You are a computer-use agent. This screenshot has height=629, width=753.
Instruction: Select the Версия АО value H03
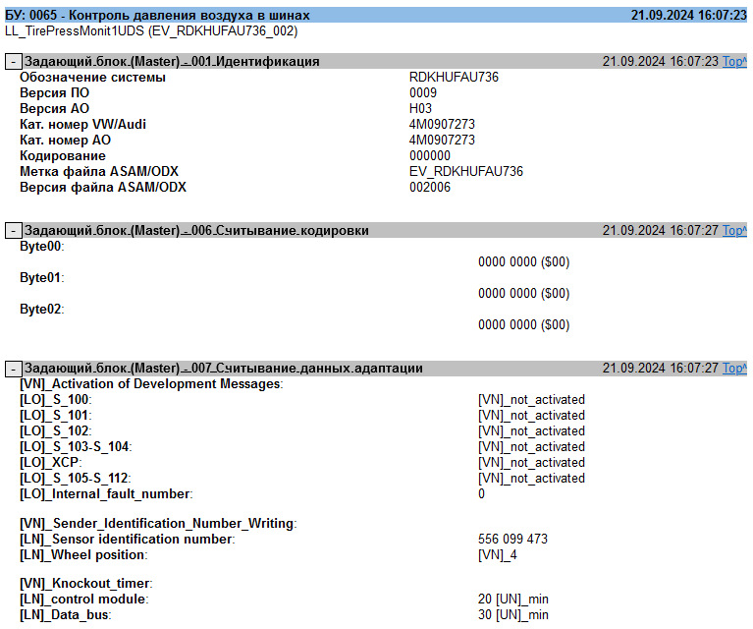point(421,109)
